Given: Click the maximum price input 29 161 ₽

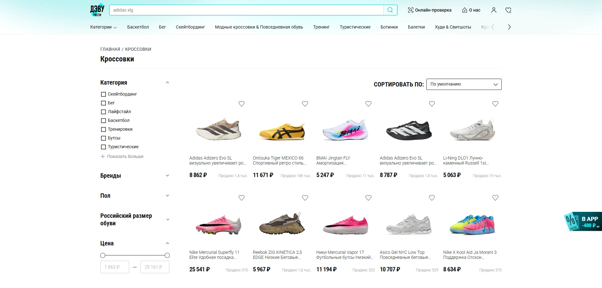Looking at the screenshot, I should [155, 267].
